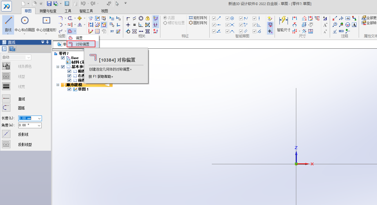
Task: Toggle the midpoint smart-sketch checkbox
Action: coord(214,25)
